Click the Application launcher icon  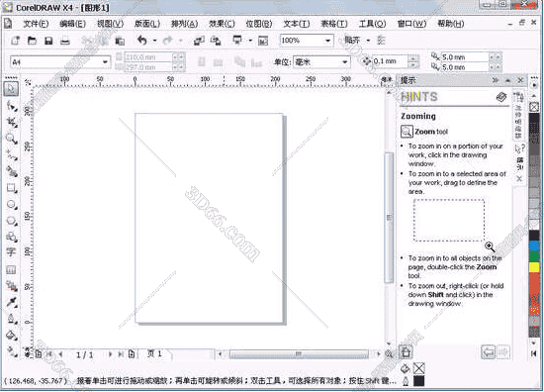(237, 41)
